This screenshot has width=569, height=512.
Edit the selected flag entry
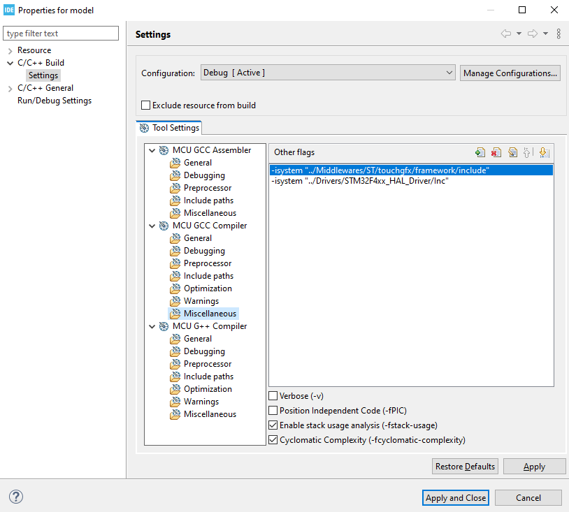[512, 152]
